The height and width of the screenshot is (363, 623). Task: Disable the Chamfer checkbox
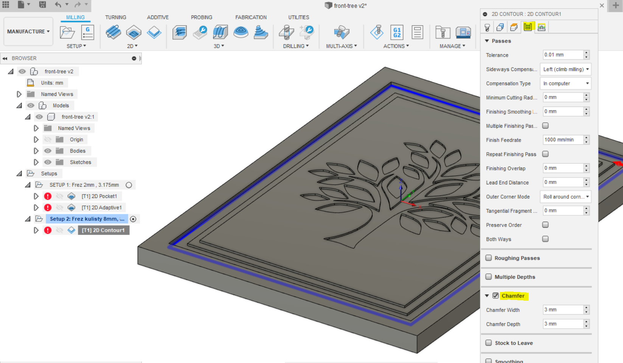coord(496,296)
